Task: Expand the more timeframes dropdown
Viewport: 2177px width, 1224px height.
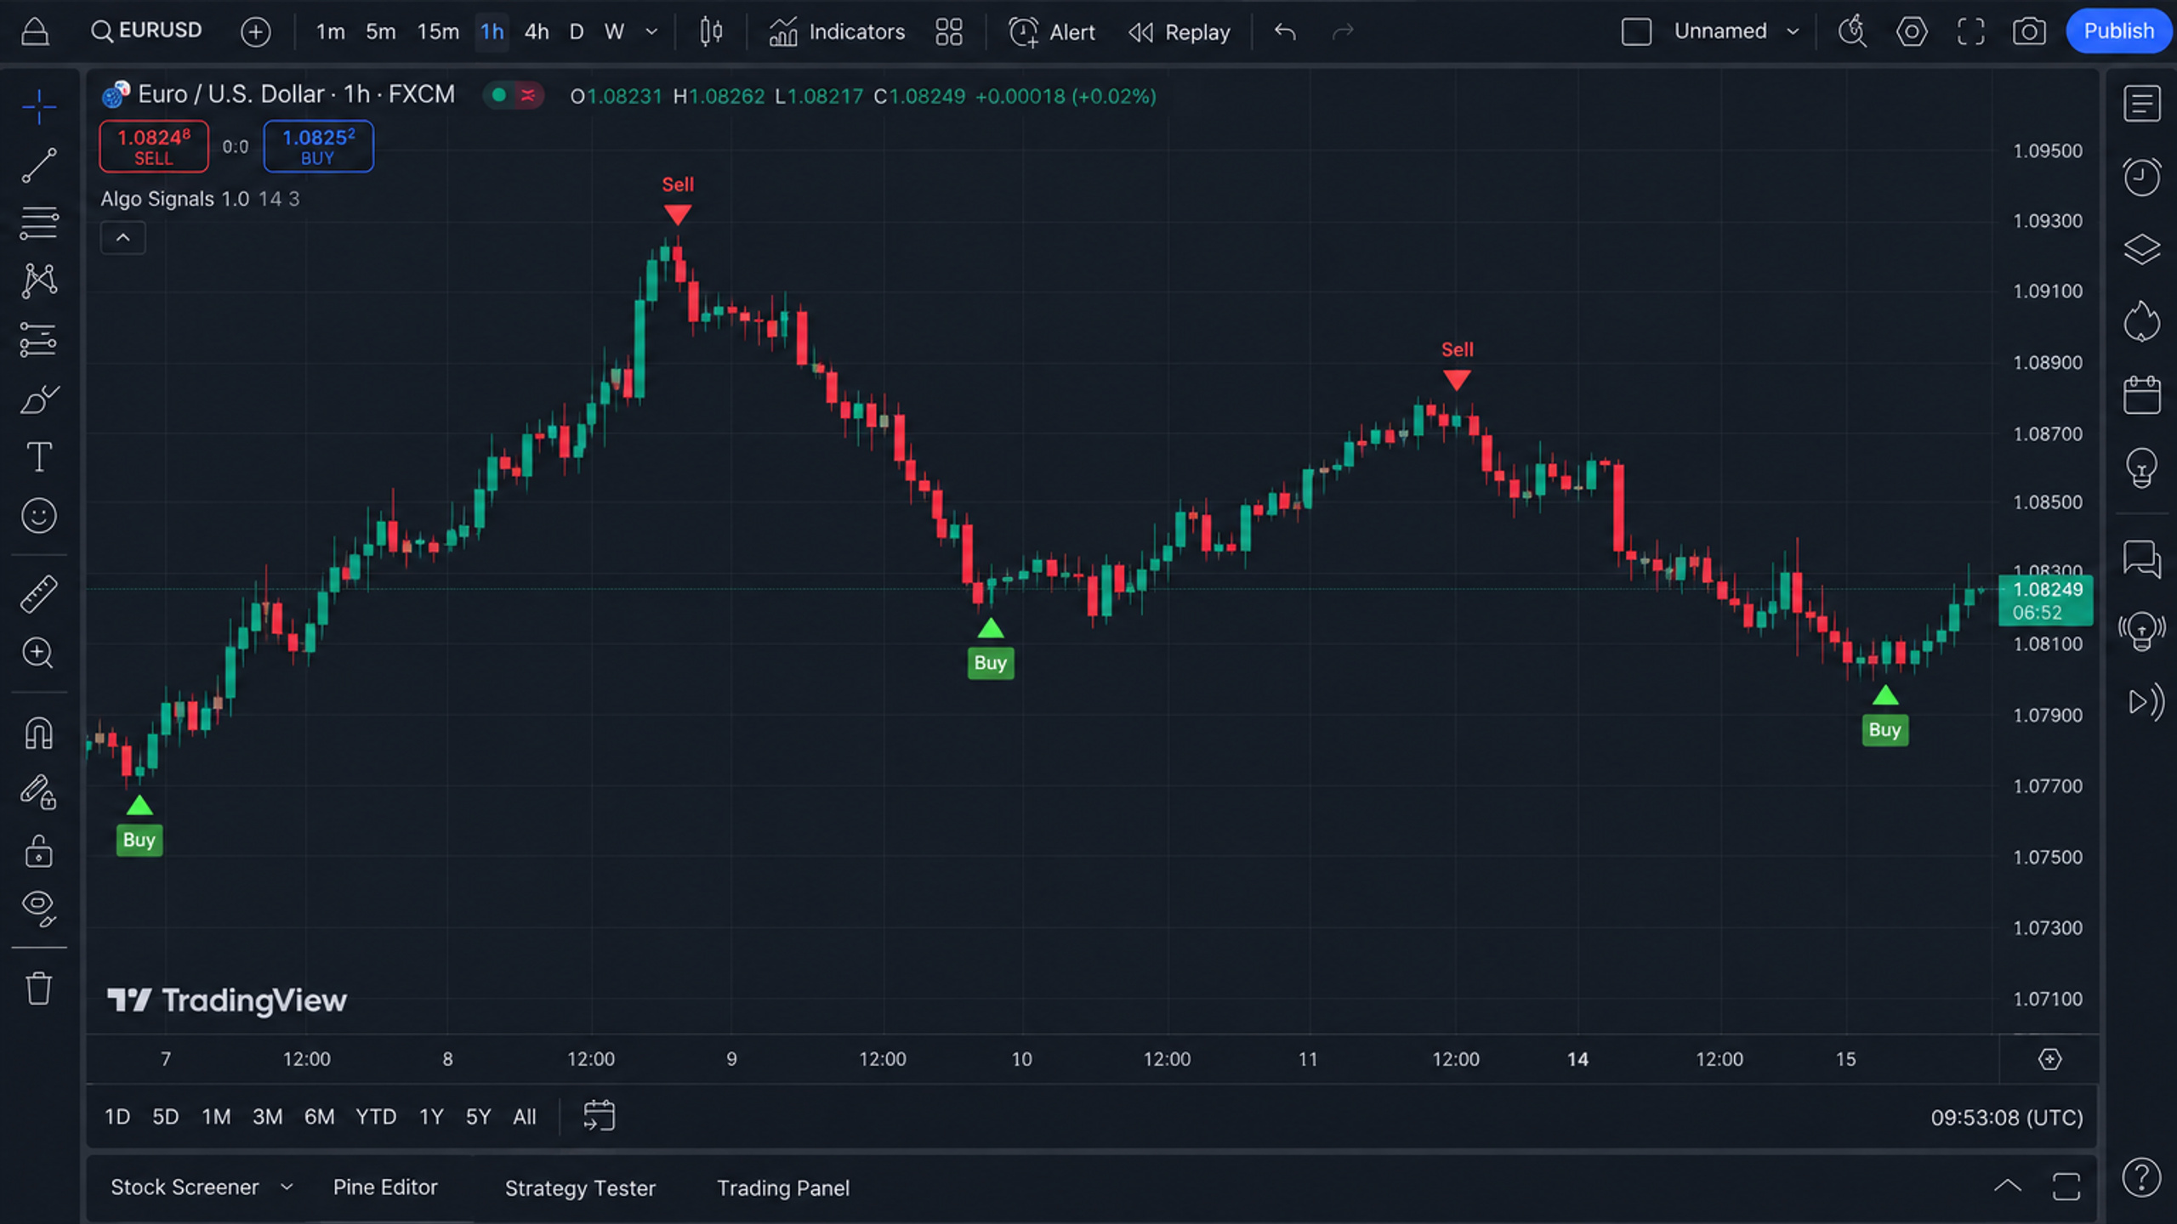Action: [652, 31]
